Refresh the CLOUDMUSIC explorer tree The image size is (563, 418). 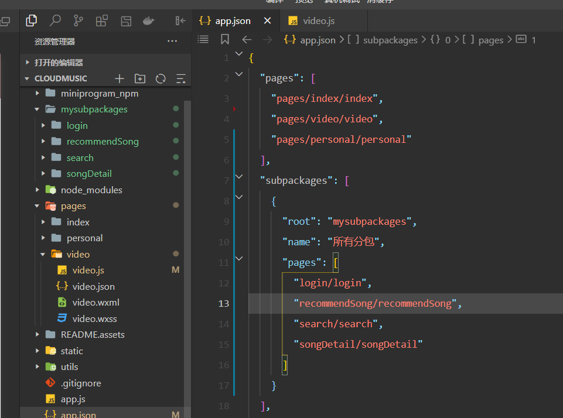click(x=161, y=78)
